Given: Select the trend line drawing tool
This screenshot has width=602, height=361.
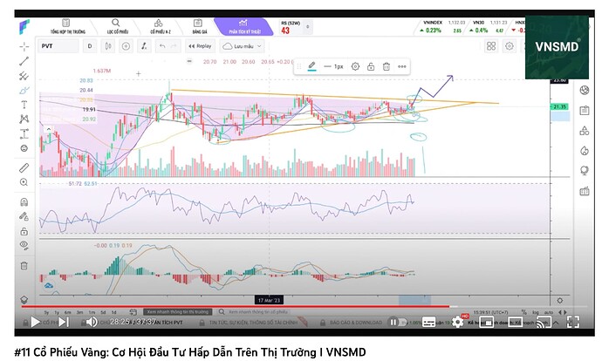Looking at the screenshot, I should (24, 61).
